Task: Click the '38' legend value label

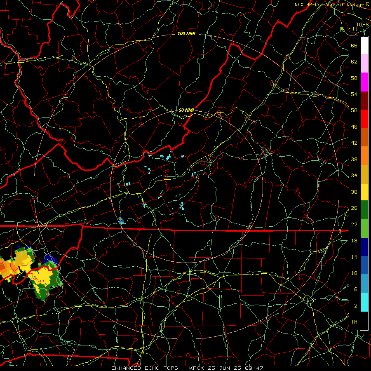Action: click(354, 159)
